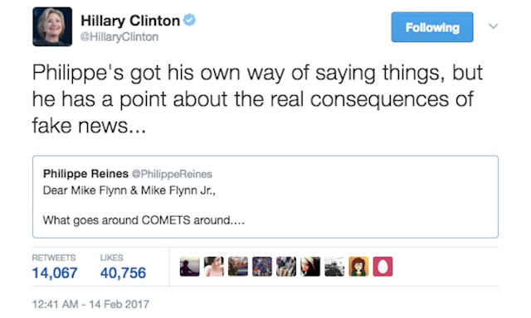Open Hillary Clinton display name link

coord(130,21)
